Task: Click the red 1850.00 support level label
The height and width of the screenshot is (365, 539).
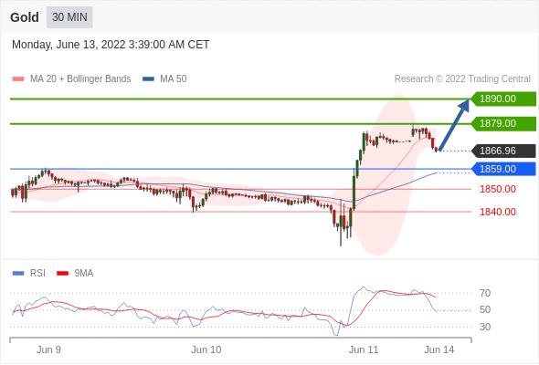Action: (498, 189)
